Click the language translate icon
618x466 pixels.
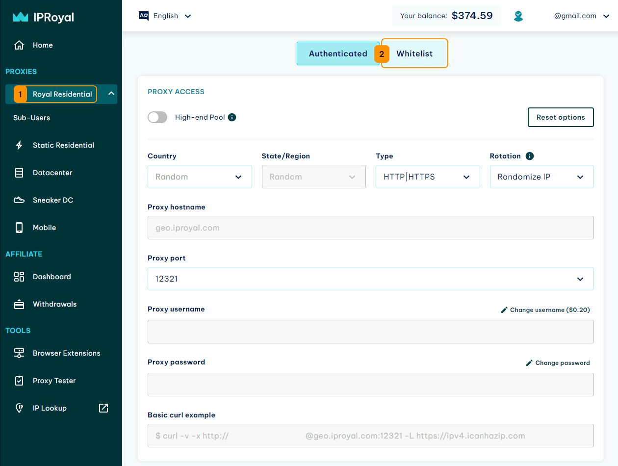(144, 16)
